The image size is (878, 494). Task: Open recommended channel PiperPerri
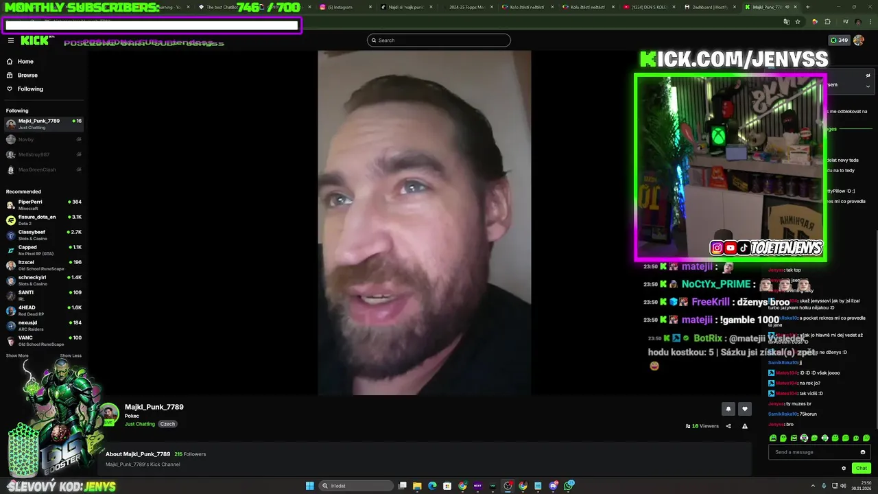[44, 204]
